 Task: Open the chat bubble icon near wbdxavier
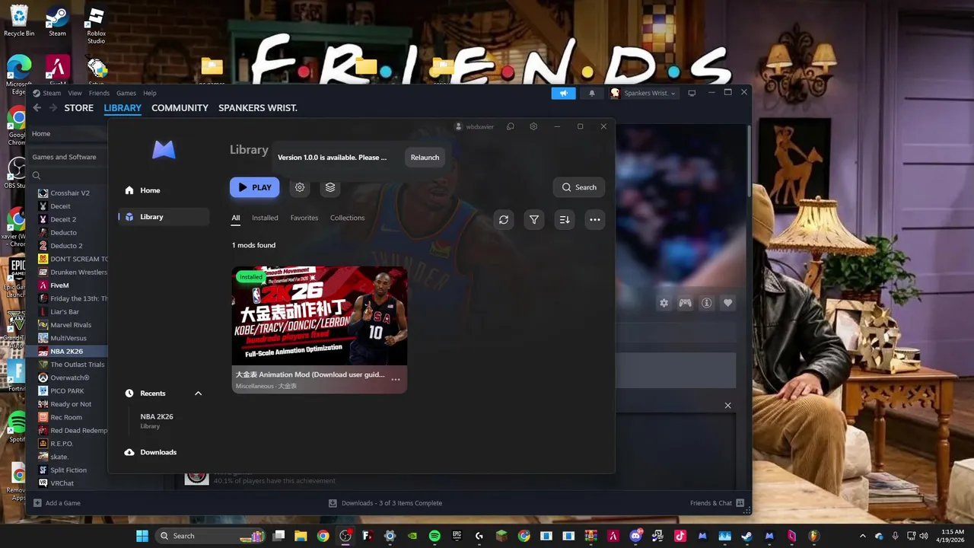coord(511,126)
